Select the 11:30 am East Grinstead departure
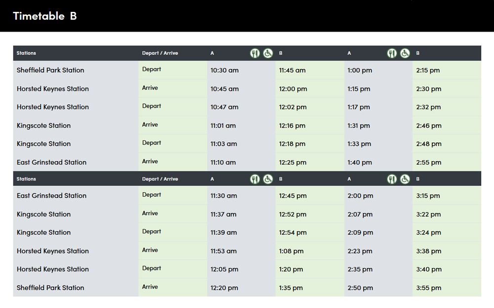Viewport: 494px width, 308px height. (x=224, y=196)
